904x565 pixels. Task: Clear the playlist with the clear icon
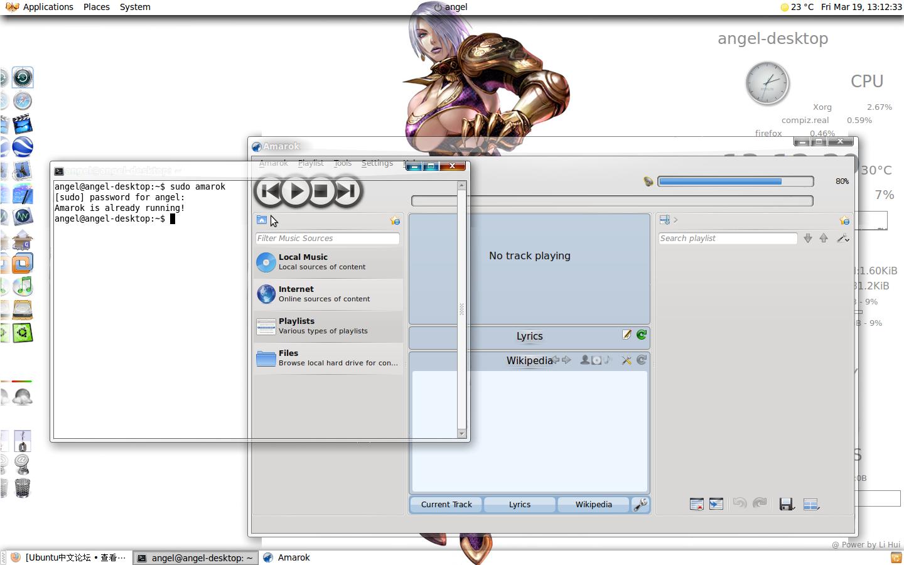696,504
